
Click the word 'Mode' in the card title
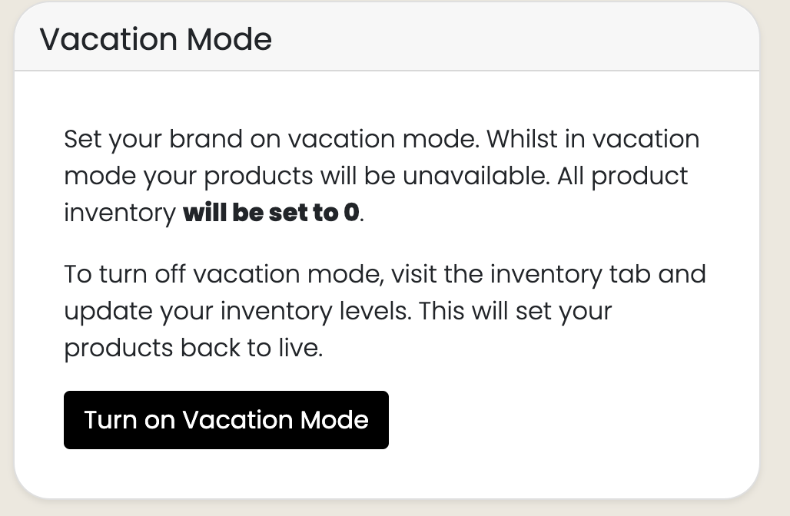coord(229,39)
